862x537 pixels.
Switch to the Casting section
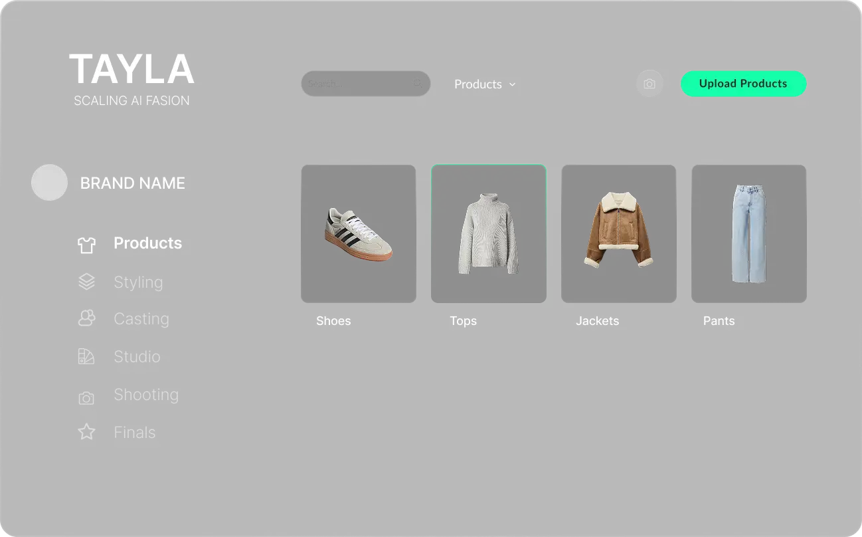point(141,319)
